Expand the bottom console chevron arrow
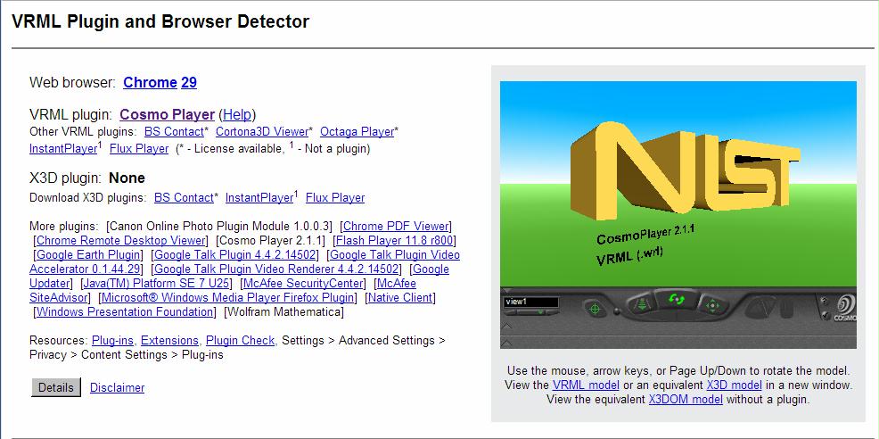The width and height of the screenshot is (879, 439). click(x=506, y=342)
